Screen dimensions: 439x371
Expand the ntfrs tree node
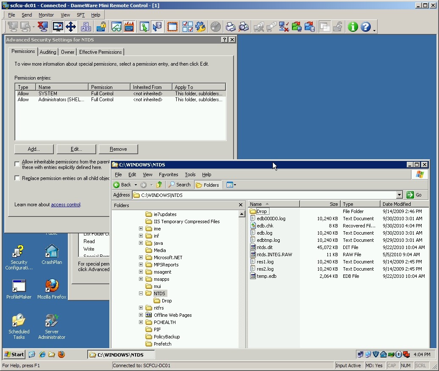pyautogui.click(x=141, y=308)
